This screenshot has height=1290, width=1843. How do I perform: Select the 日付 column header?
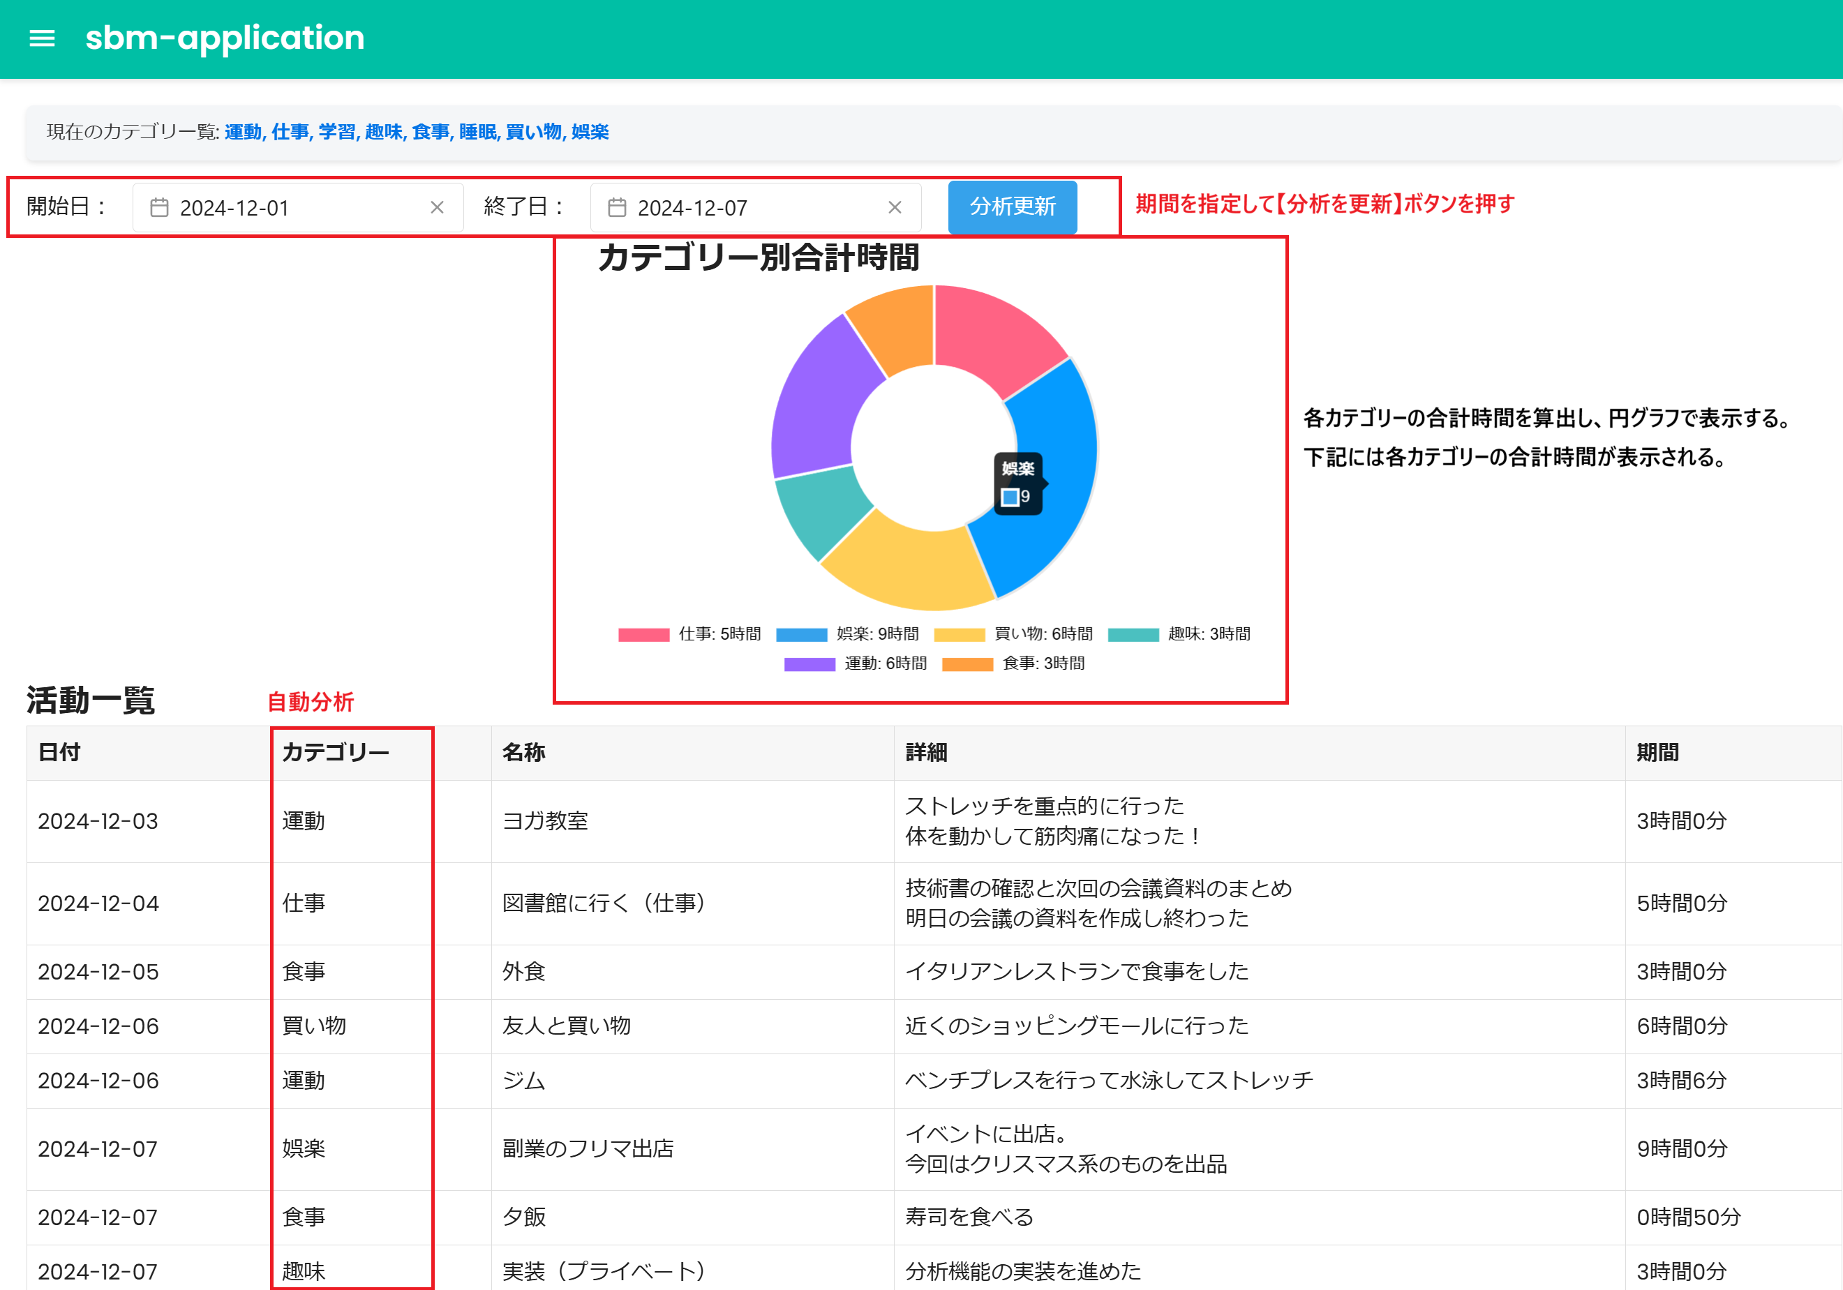point(57,752)
